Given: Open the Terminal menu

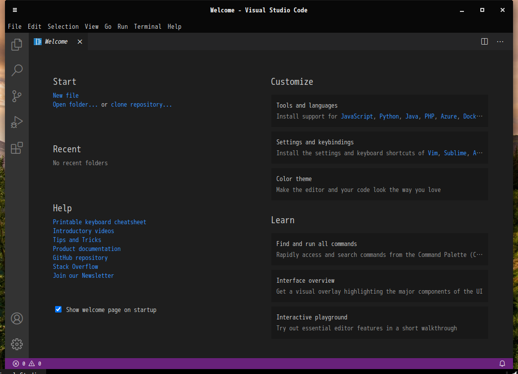Looking at the screenshot, I should point(148,26).
